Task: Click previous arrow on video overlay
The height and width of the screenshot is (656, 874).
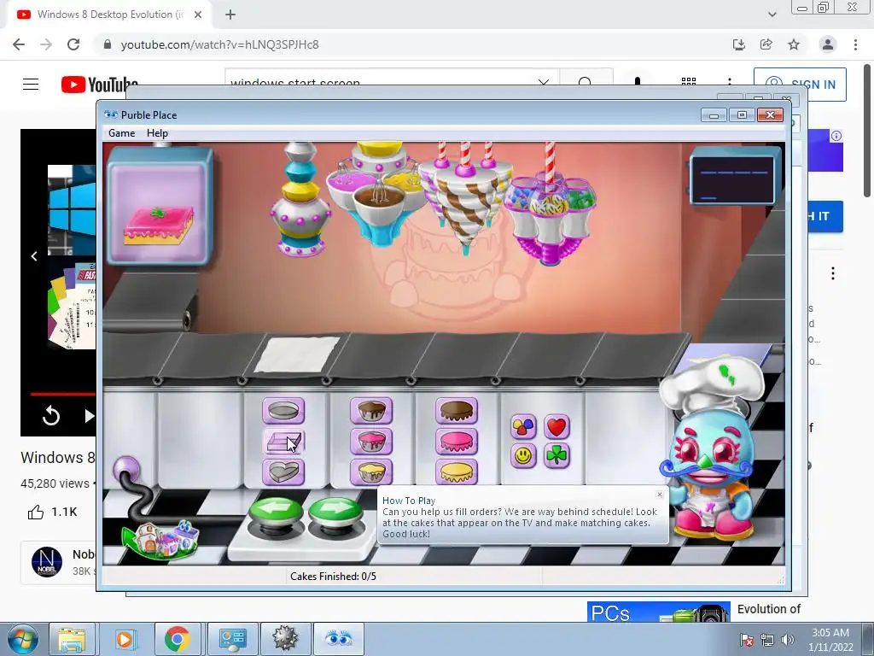Action: pos(34,256)
